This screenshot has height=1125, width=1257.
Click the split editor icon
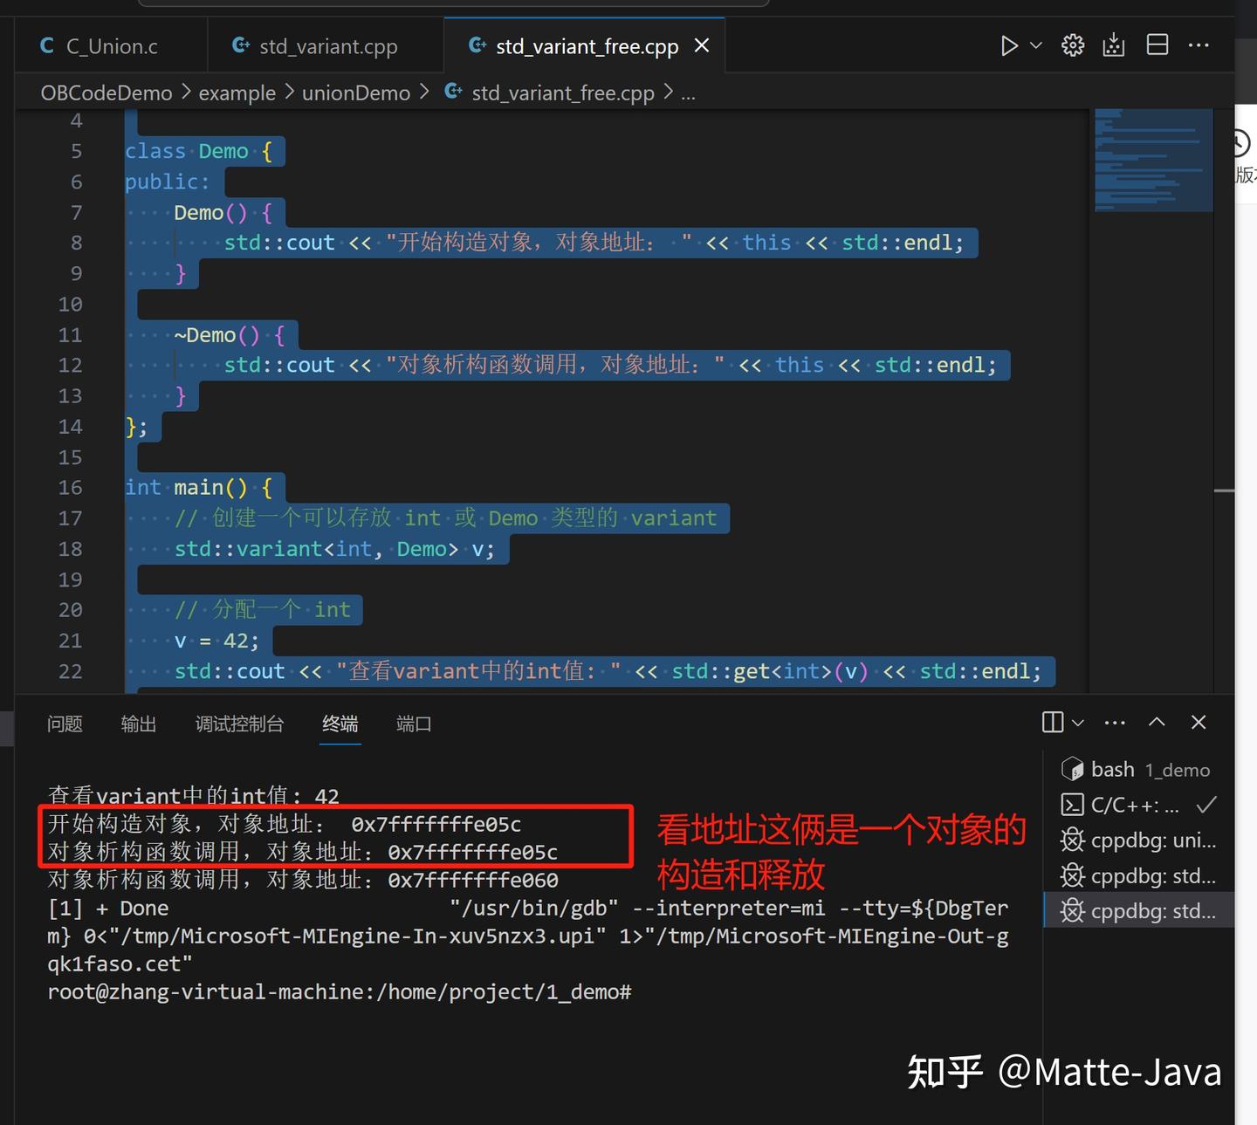tap(1157, 45)
